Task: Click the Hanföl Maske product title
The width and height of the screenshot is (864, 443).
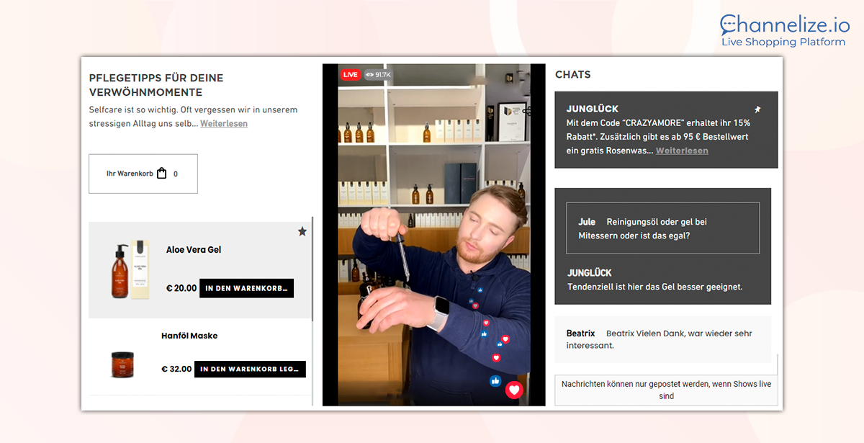Action: tap(189, 336)
